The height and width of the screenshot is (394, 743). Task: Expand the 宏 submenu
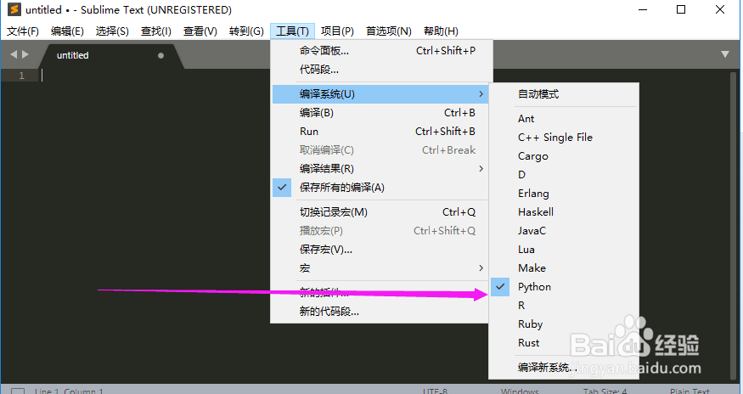(x=380, y=268)
